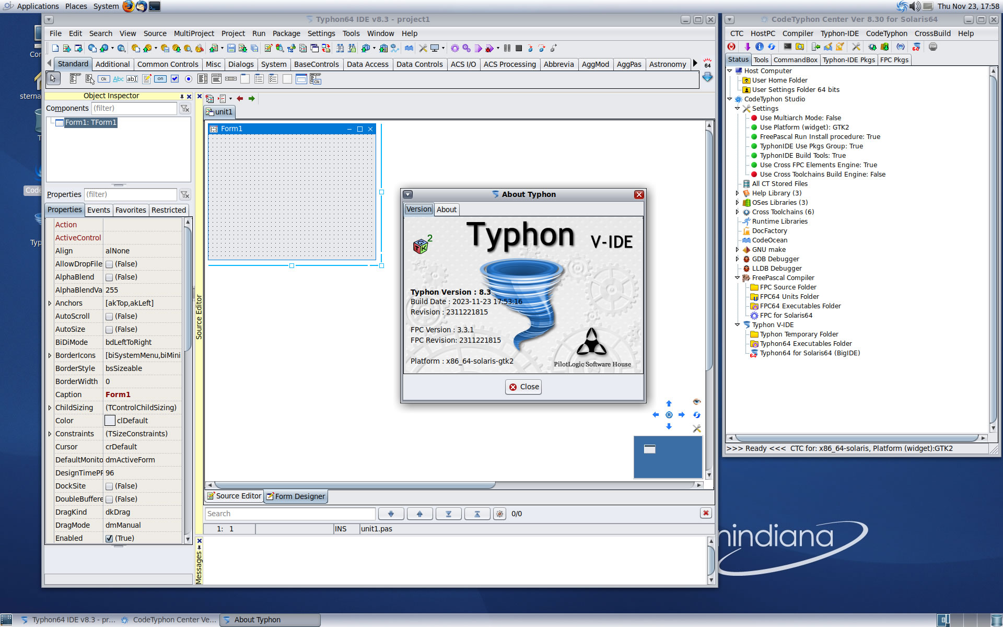Expand the Anchors property node
Viewport: 1003px width, 627px height.
tap(50, 303)
